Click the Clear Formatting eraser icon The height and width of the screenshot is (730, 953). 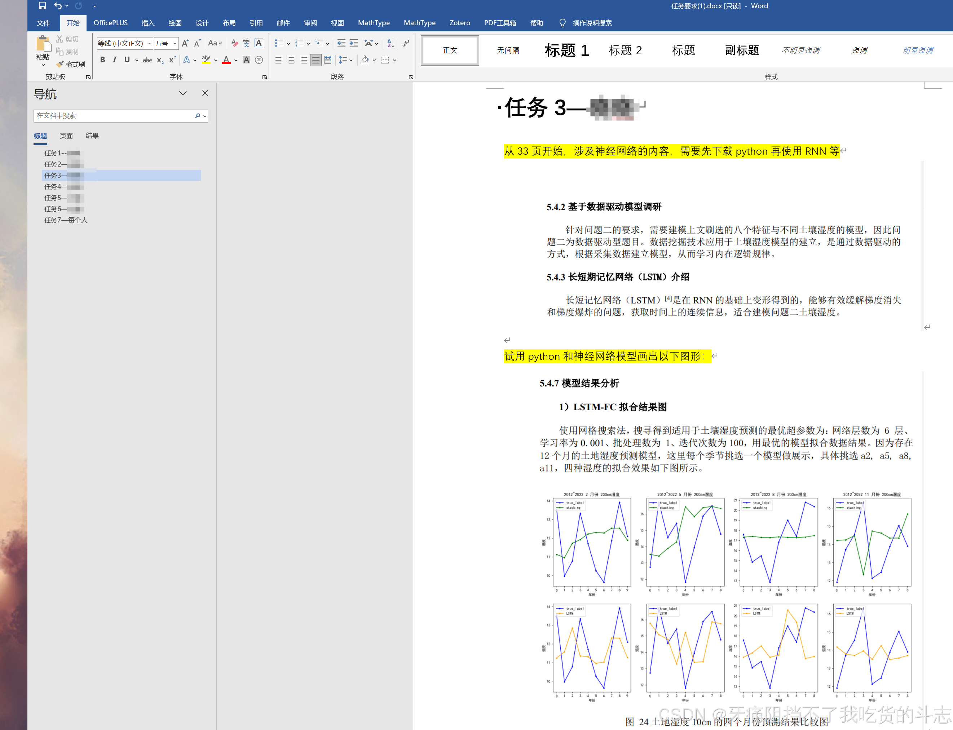click(235, 43)
